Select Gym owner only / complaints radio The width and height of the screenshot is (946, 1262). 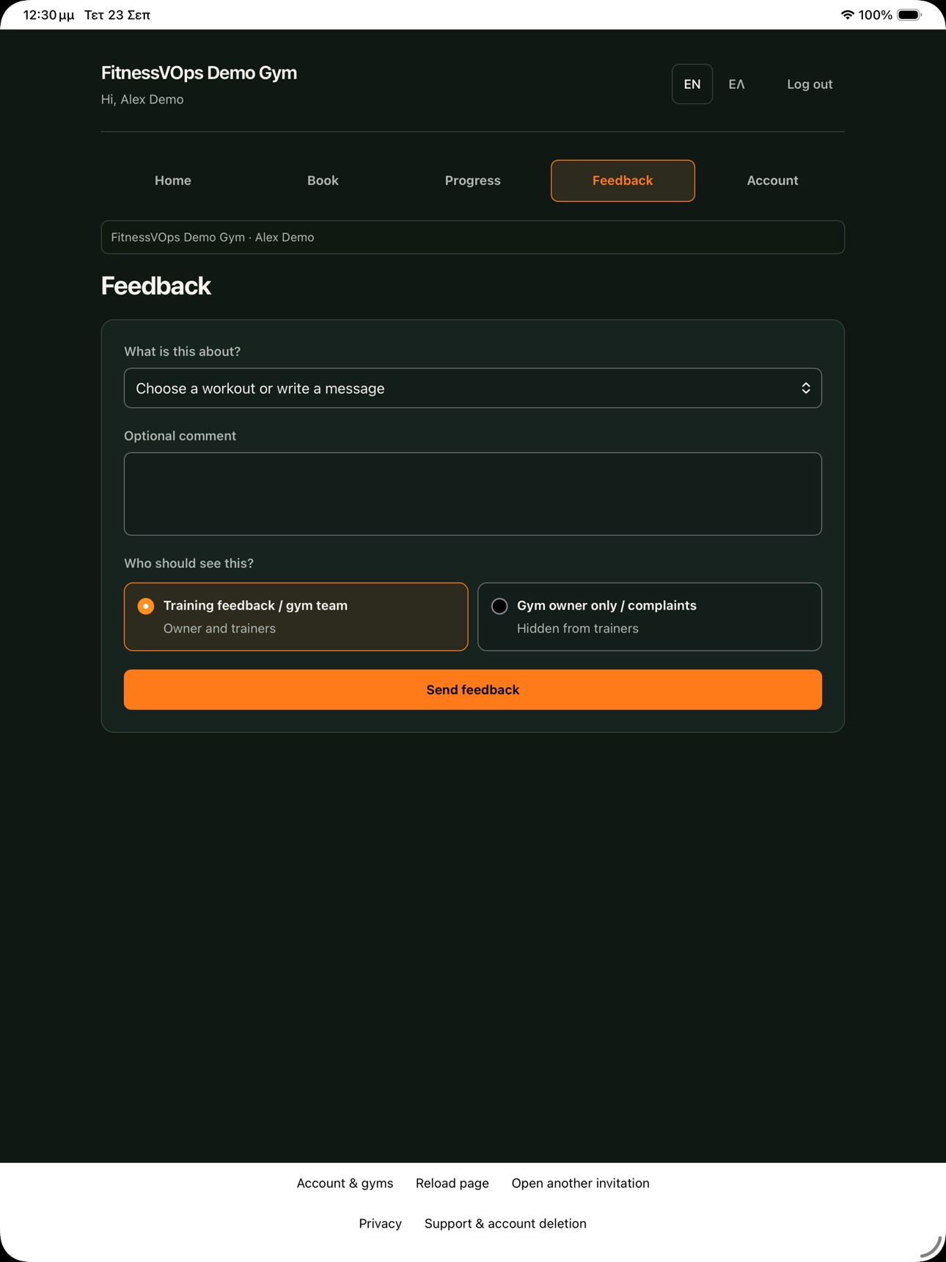click(x=499, y=606)
